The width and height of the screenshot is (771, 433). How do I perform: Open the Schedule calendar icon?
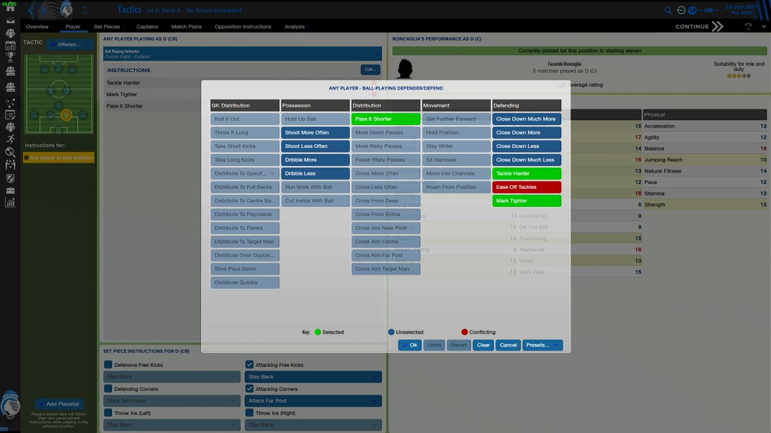point(10,46)
